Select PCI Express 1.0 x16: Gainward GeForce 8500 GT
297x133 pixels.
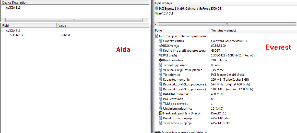pyautogui.click(x=190, y=8)
